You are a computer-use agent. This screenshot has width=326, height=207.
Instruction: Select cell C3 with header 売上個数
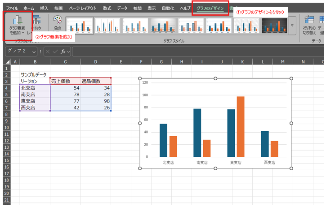pyautogui.click(x=65, y=81)
